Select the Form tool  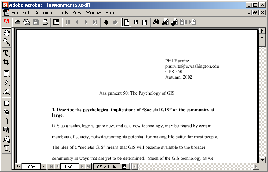7,130
